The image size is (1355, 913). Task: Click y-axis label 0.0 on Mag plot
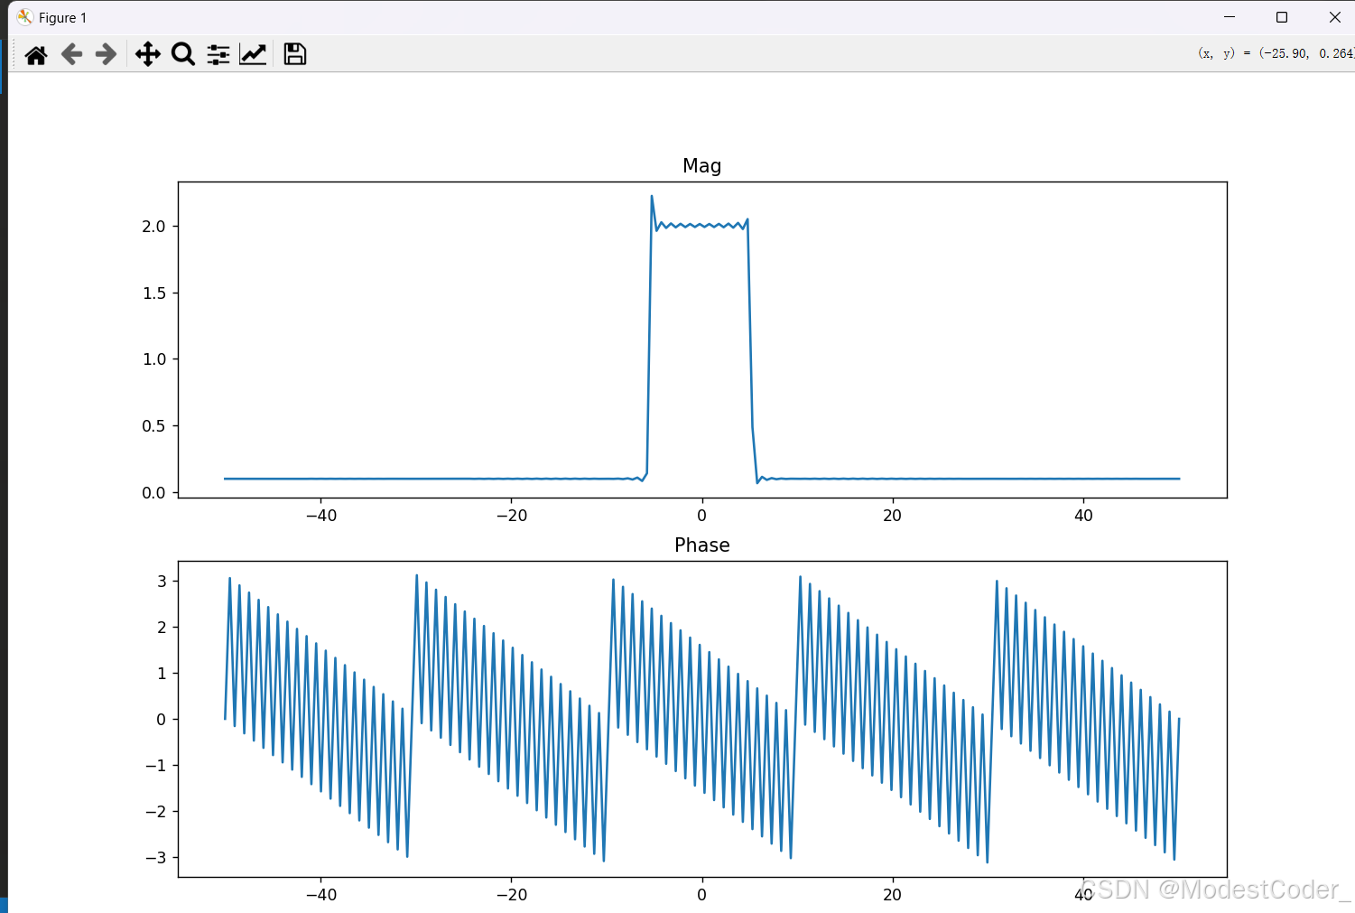pyautogui.click(x=153, y=493)
